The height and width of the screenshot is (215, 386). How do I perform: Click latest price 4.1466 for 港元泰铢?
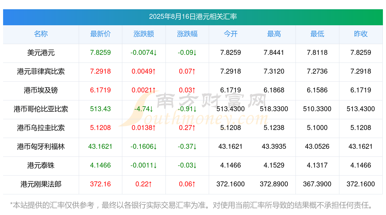click(x=100, y=165)
